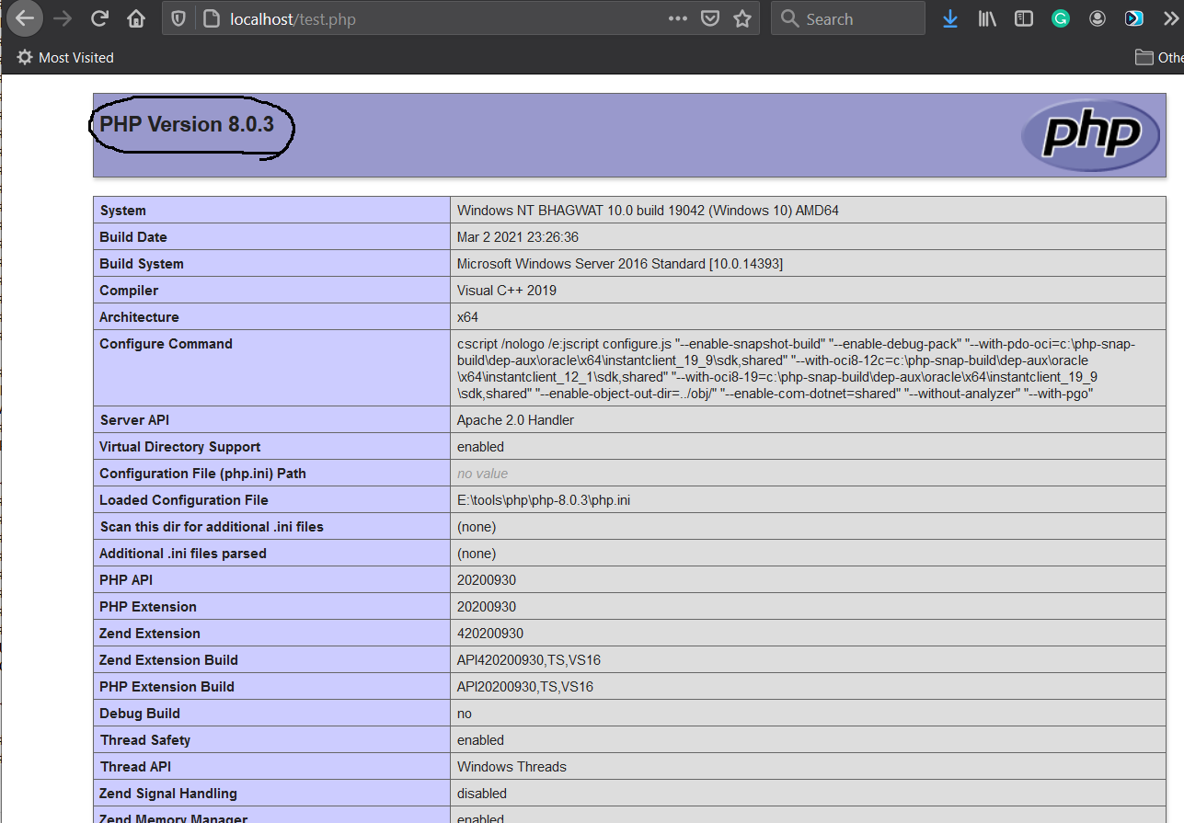This screenshot has height=823, width=1184.
Task: Open the Grammarly extension
Action: 1061,18
